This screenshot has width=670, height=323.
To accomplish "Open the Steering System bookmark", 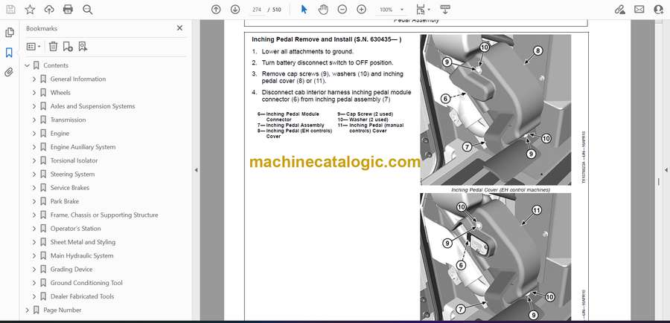I will [73, 174].
